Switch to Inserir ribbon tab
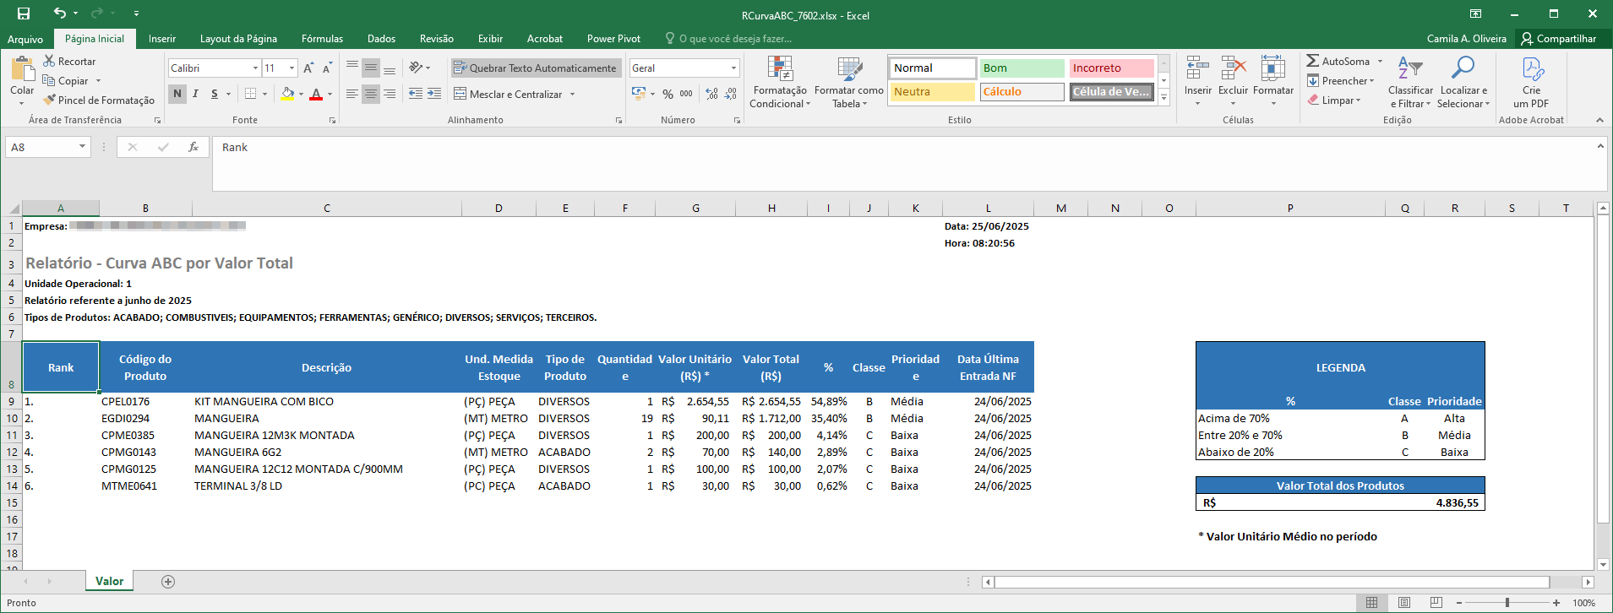The image size is (1613, 613). pyautogui.click(x=162, y=39)
